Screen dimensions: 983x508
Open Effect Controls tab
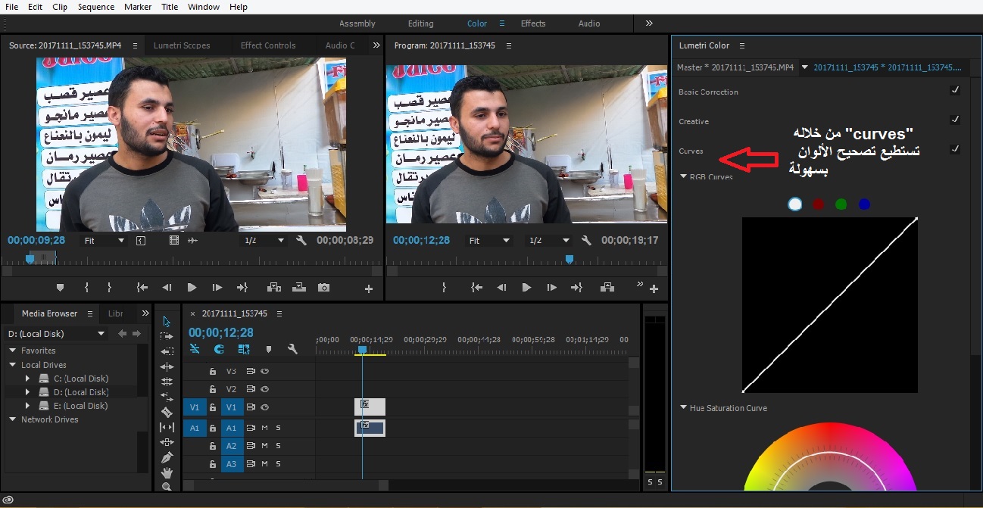268,45
